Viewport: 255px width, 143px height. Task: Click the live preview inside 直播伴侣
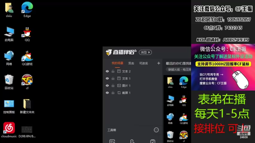177,109
